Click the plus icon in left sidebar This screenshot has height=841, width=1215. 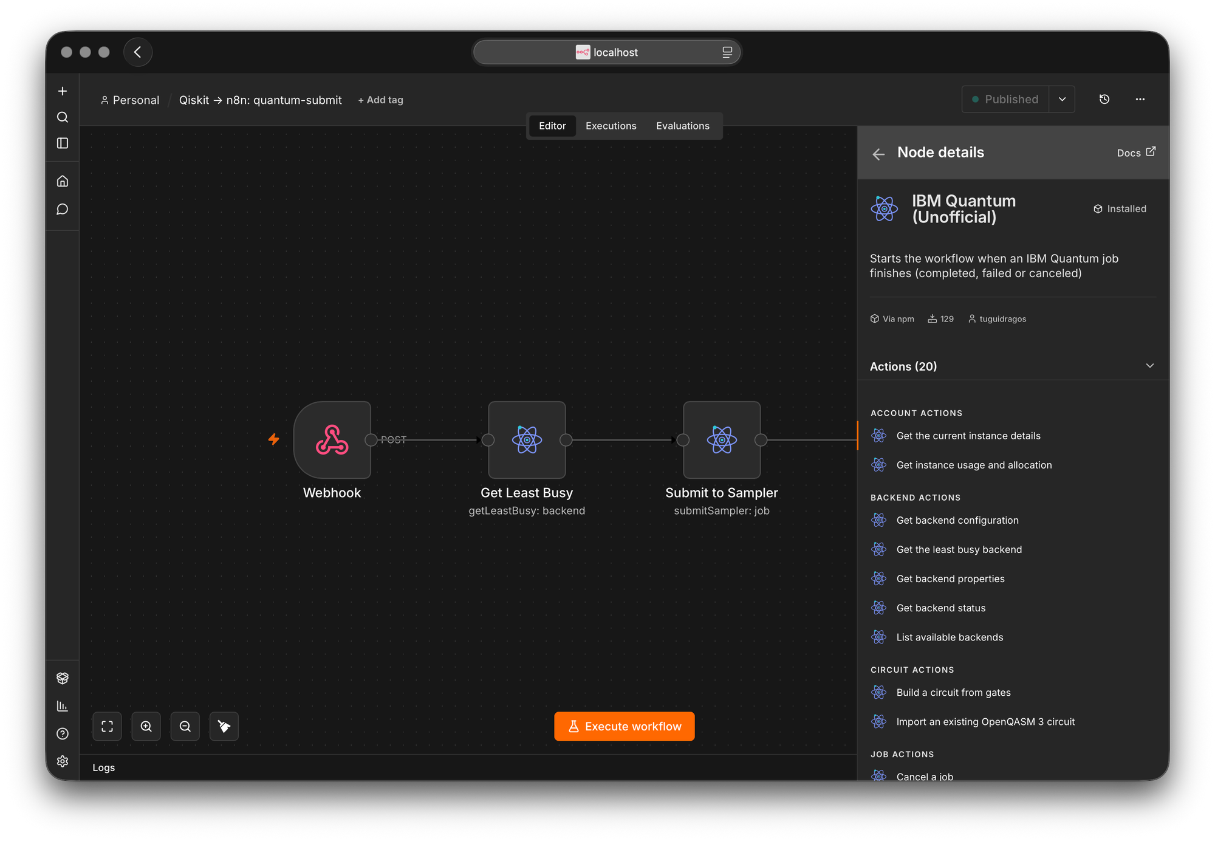tap(63, 91)
